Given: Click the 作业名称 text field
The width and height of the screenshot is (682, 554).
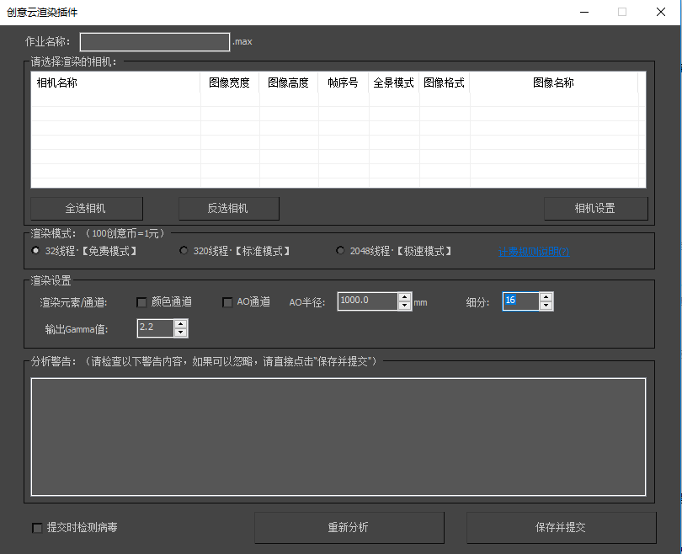Looking at the screenshot, I should pos(155,41).
